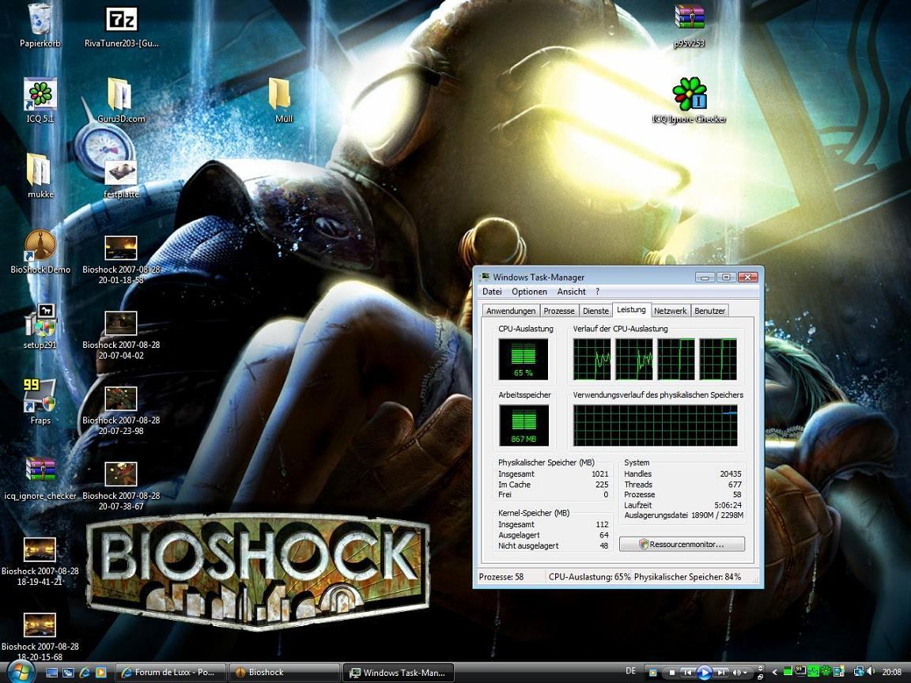The width and height of the screenshot is (911, 683).
Task: Select the Leistung tab
Action: pos(632,310)
